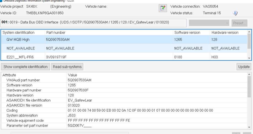Click scroll up arrow of attribute list

coord(249,74)
